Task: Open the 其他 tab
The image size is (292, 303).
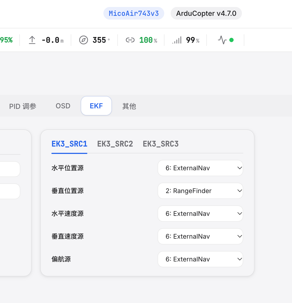Action: (129, 106)
